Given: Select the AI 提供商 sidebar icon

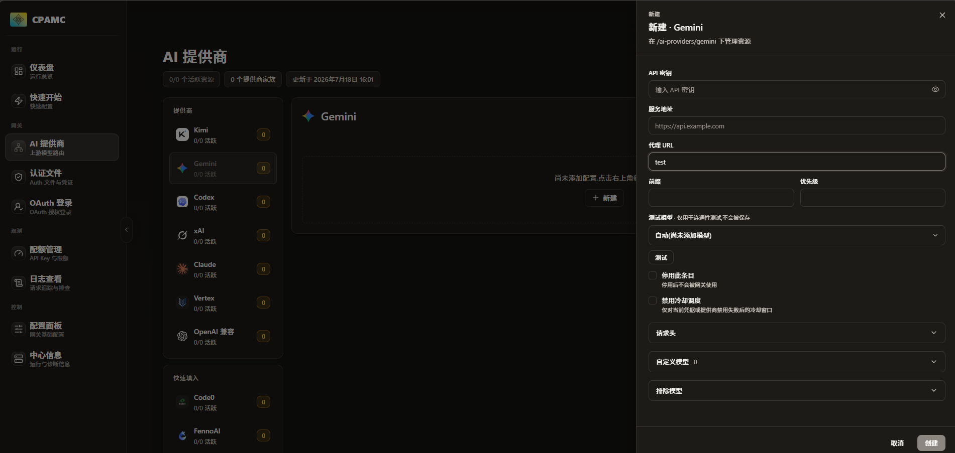Looking at the screenshot, I should click(19, 147).
